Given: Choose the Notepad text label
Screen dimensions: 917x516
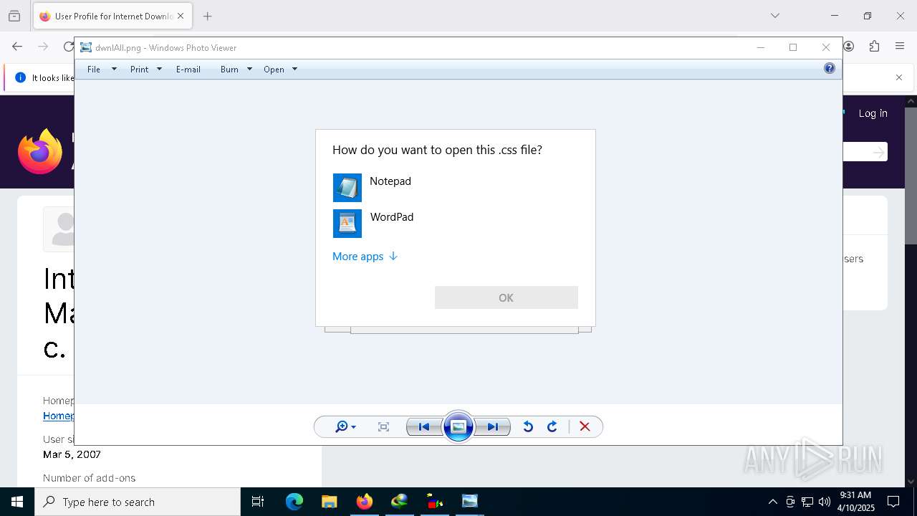Looking at the screenshot, I should pos(390,181).
